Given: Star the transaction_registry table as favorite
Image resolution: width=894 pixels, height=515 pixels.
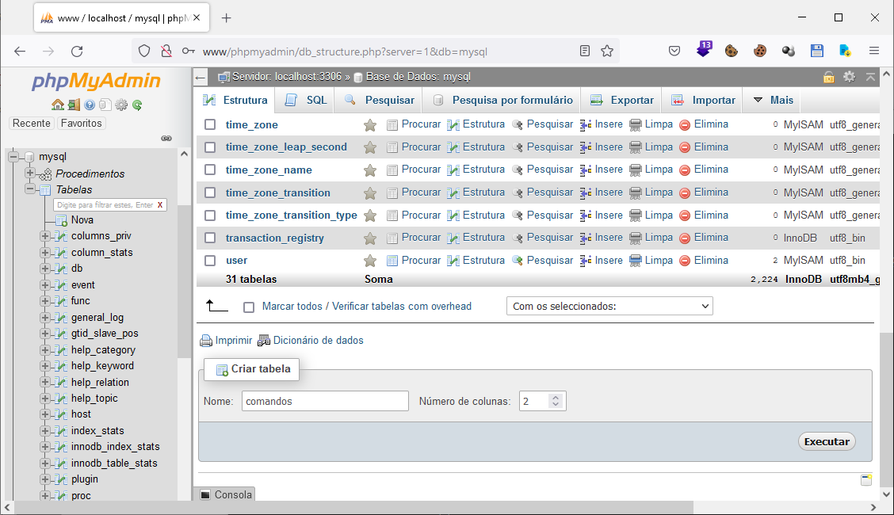Looking at the screenshot, I should (370, 238).
